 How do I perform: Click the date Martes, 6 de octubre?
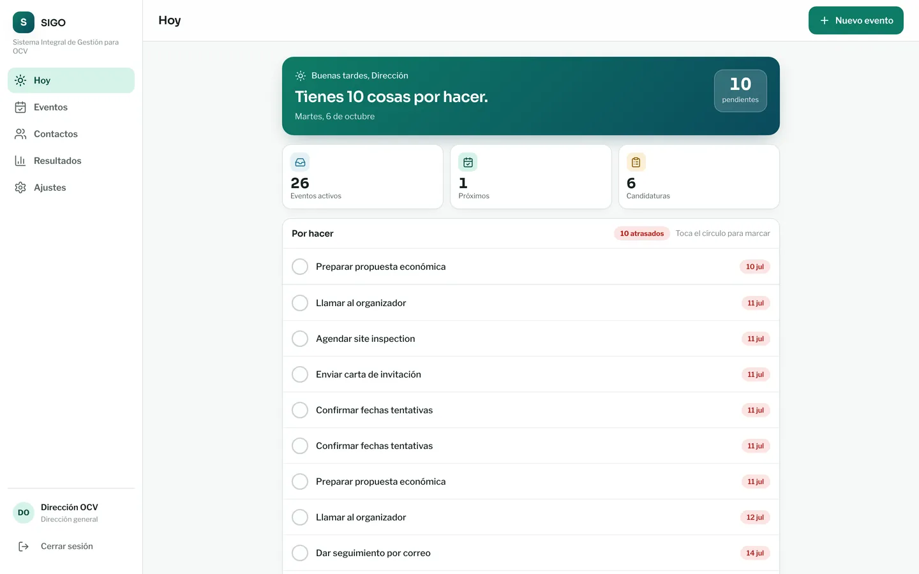(334, 117)
